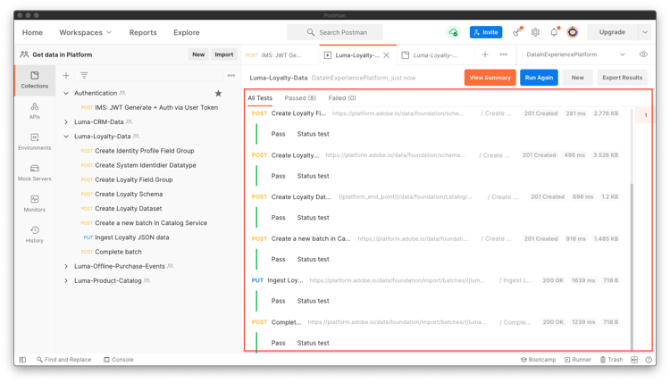The height and width of the screenshot is (383, 670).
Task: Click the filter icon in collections search
Action: [x=84, y=76]
